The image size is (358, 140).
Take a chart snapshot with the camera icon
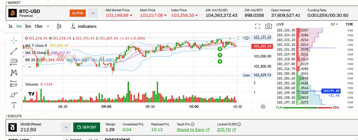pos(269,26)
